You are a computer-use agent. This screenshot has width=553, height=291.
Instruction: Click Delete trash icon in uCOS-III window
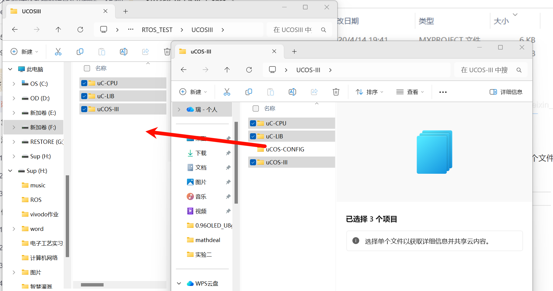pos(336,92)
